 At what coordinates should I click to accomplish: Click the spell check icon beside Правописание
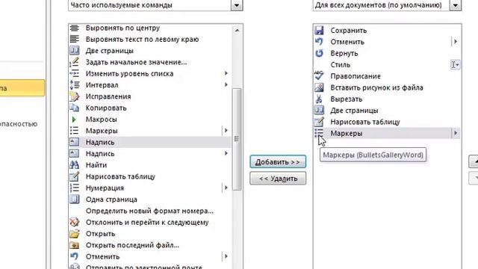(x=319, y=75)
